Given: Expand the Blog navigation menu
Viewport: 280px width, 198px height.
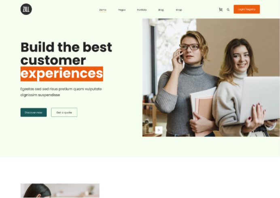Looking at the screenshot, I should click(161, 10).
